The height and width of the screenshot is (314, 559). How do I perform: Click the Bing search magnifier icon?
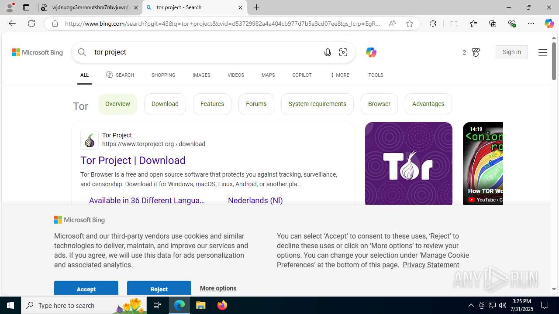pyautogui.click(x=82, y=52)
